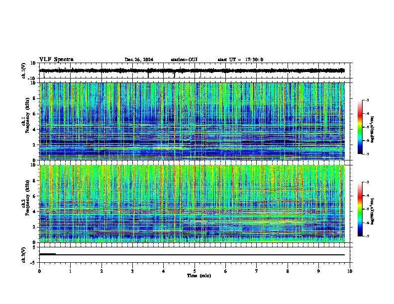
Task: Click the "8" kHz tick on ch.2 frequency axis
Action: 34,181
